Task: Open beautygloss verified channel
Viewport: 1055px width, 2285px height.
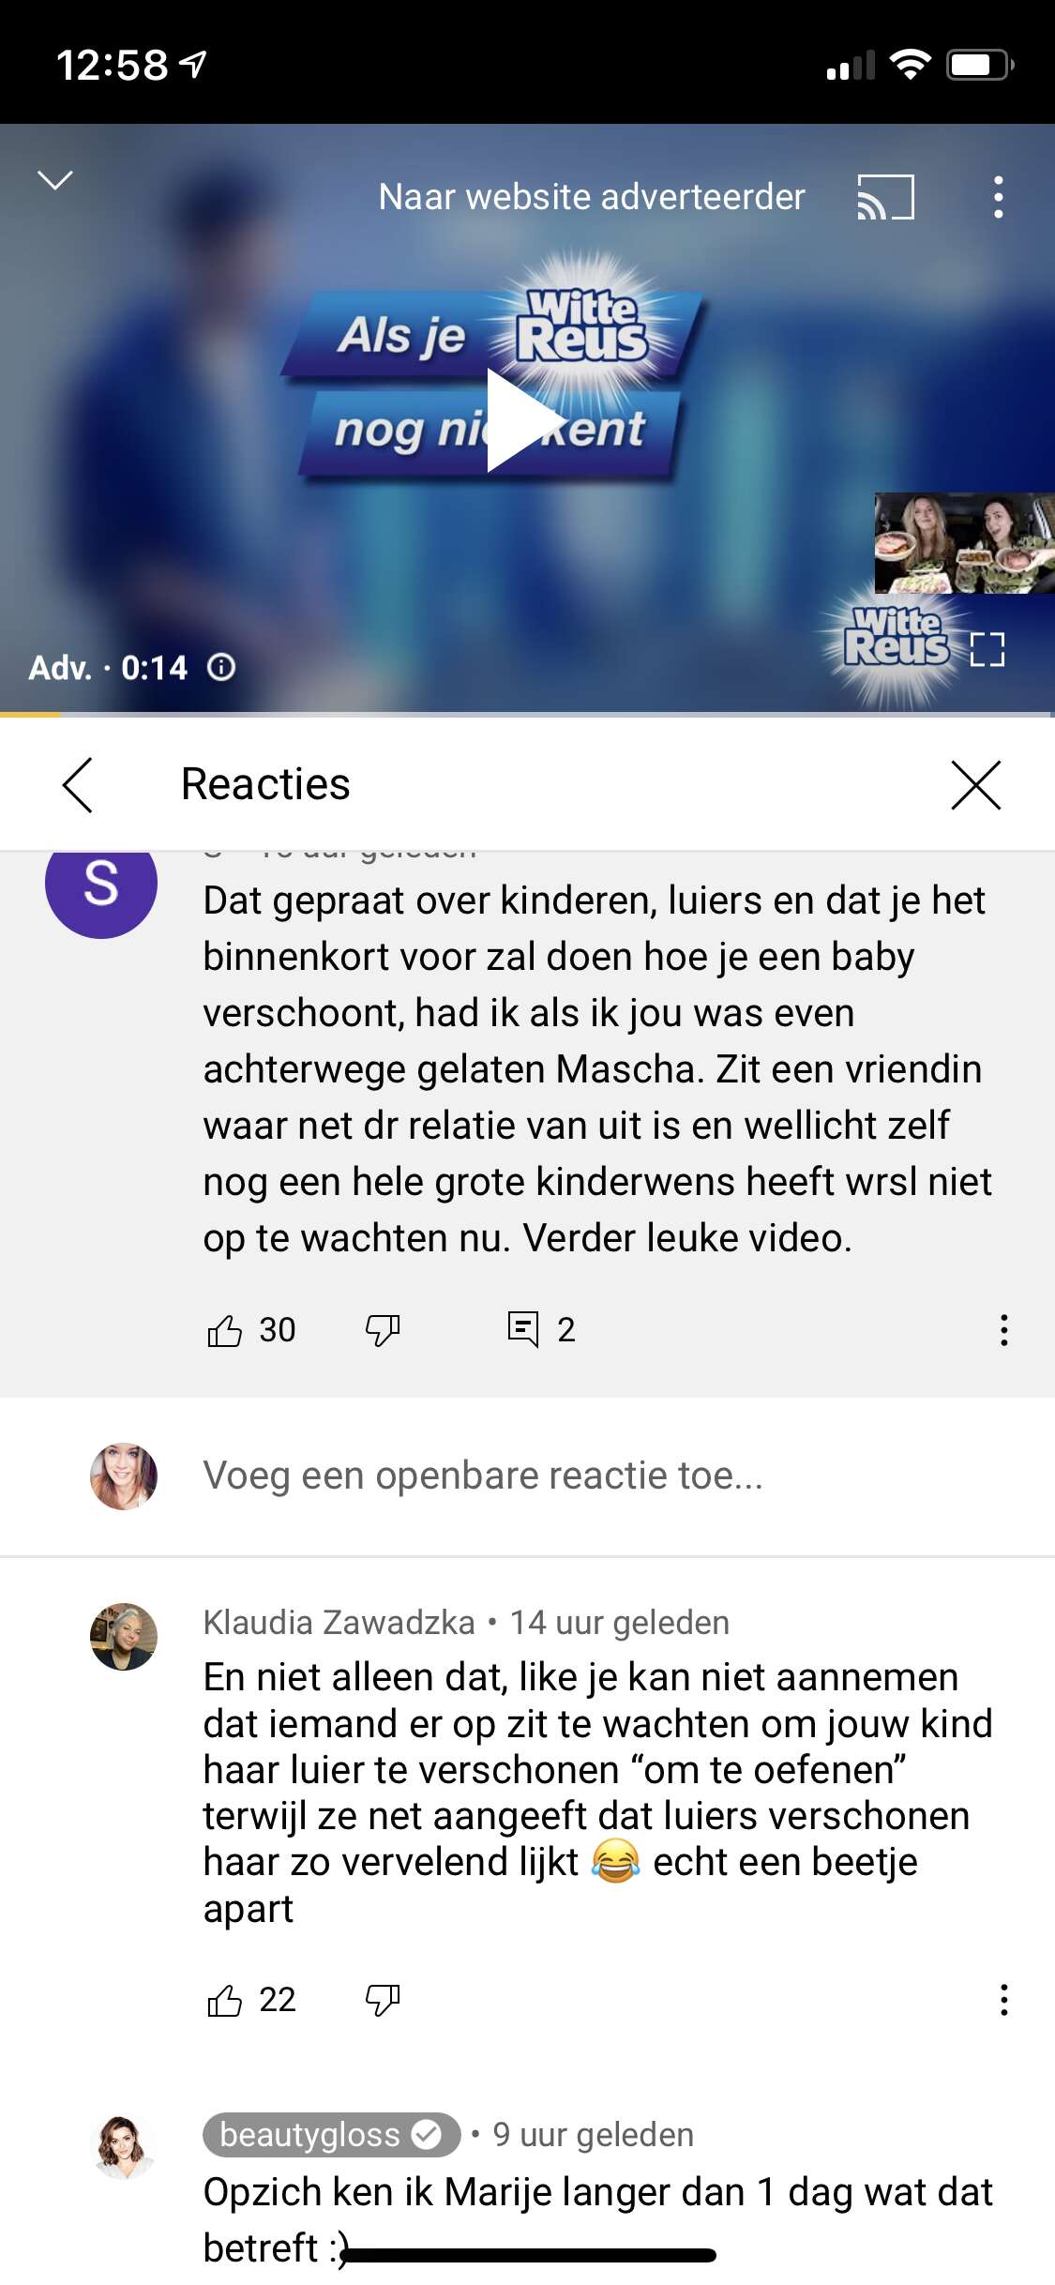Action: (331, 2135)
